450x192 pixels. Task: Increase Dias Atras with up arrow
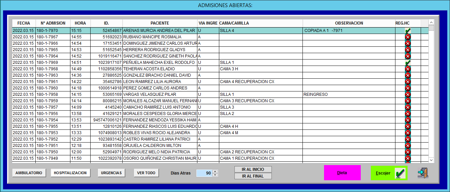tap(215, 171)
